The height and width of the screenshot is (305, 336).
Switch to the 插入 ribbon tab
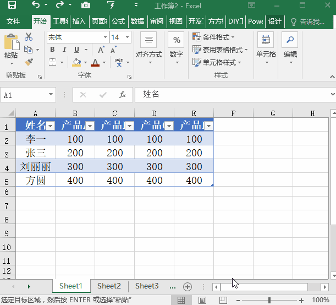point(79,21)
